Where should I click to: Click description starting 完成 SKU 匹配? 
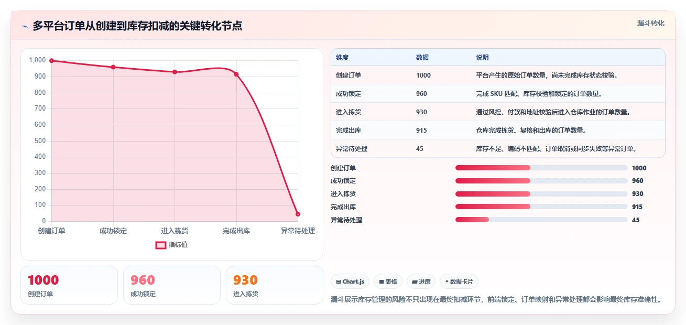point(539,94)
